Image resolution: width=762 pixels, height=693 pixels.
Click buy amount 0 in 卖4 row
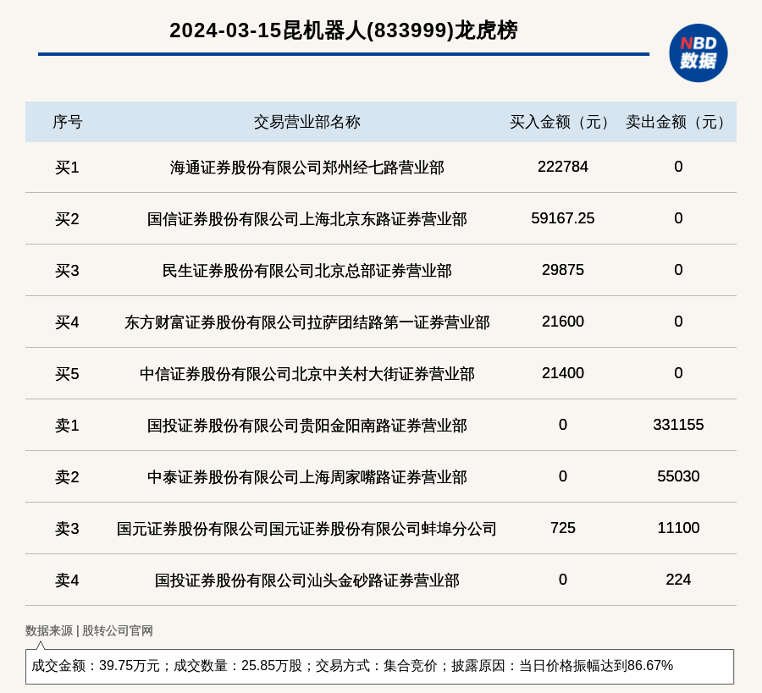pyautogui.click(x=563, y=580)
